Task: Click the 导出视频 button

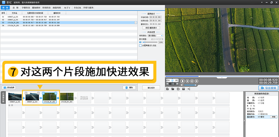Action: (267, 88)
